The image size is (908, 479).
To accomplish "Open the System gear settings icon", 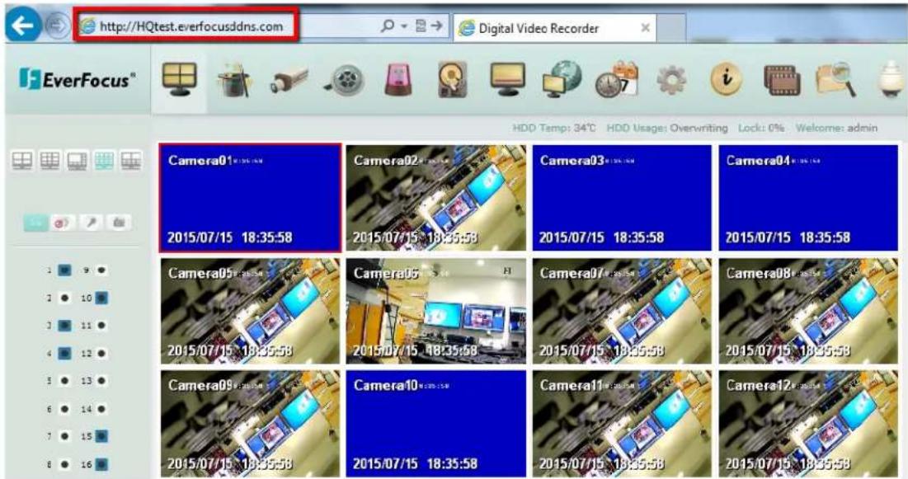I will pos(671,80).
